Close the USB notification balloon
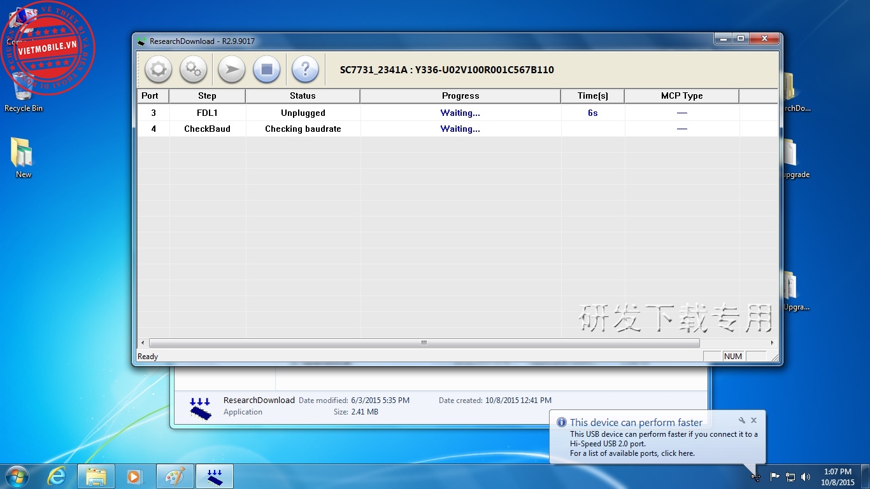870x489 pixels. tap(753, 420)
